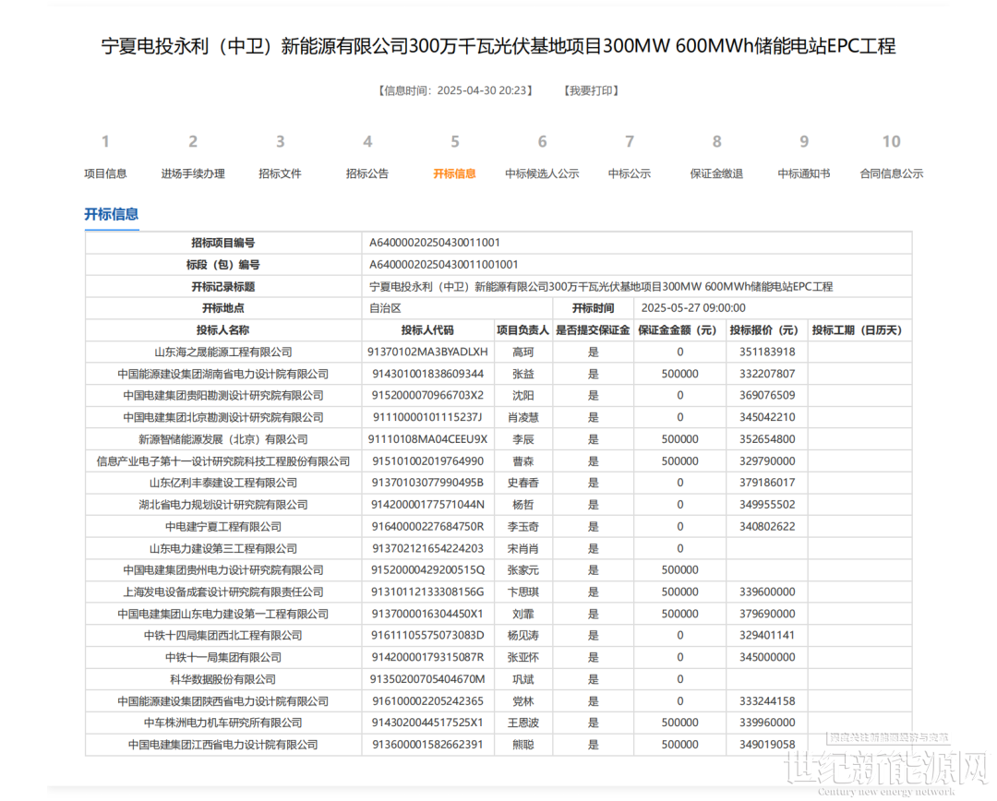Select bidder code 91640000227684750R cell

426,526
